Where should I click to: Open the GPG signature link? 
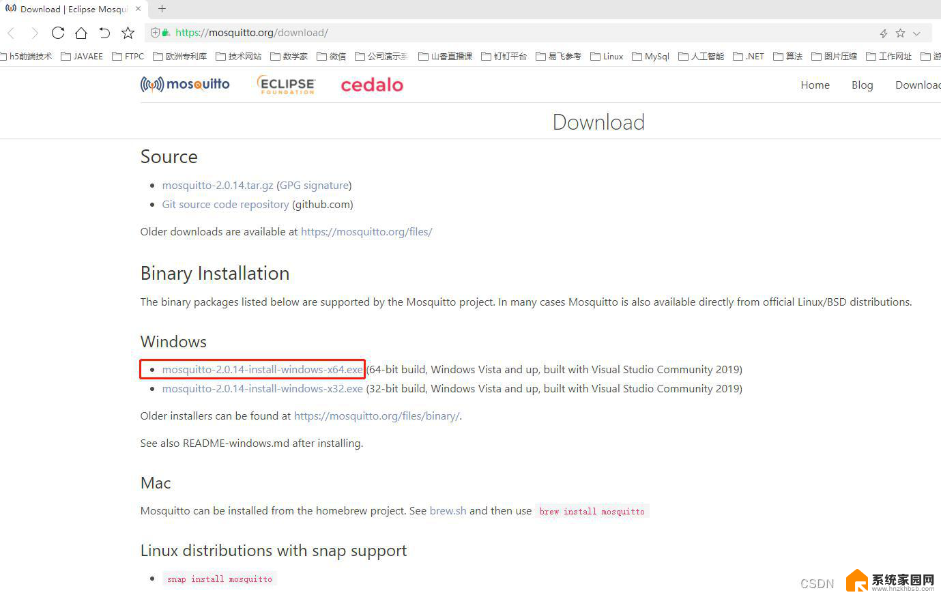point(314,186)
